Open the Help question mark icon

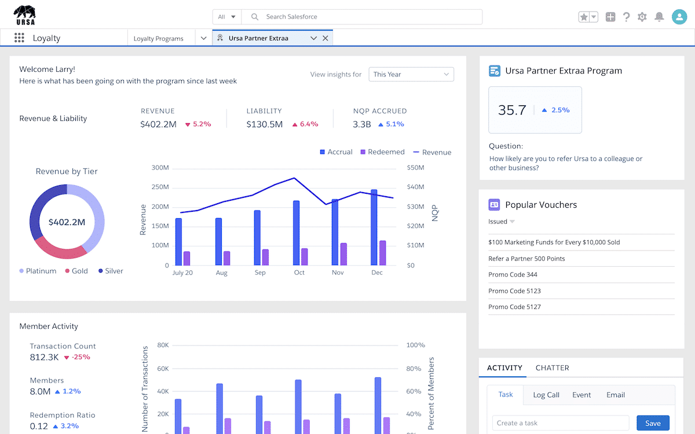[x=626, y=17]
